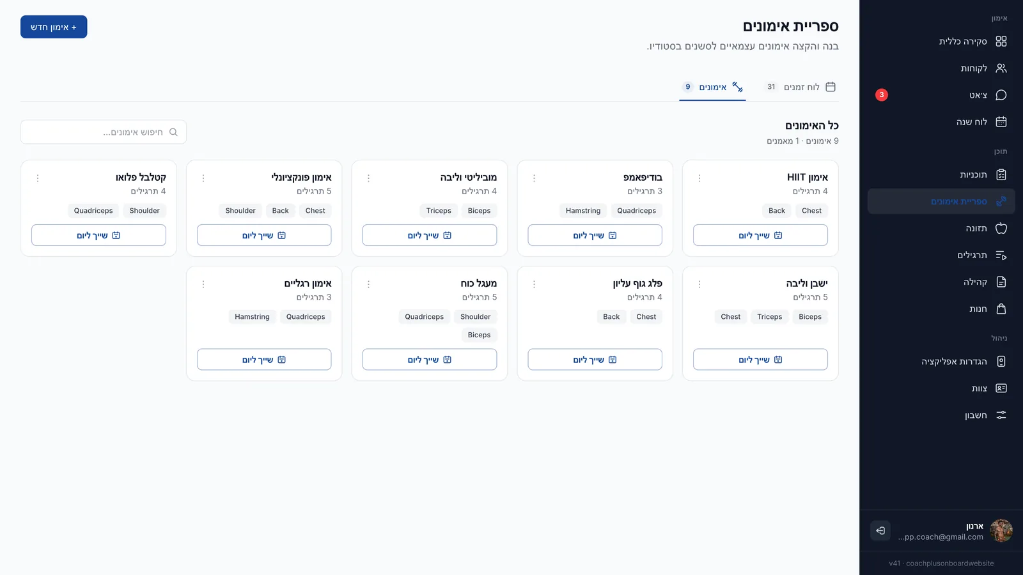Screen dimensions: 1023x575
Task: Open the תזונה apple icon
Action: pyautogui.click(x=1001, y=229)
